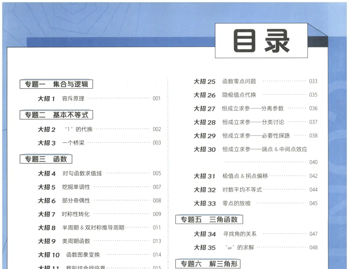This screenshot has height=269, width=349.
Task: Open entry 大招 7 对称性转化
Action: pyautogui.click(x=99, y=214)
